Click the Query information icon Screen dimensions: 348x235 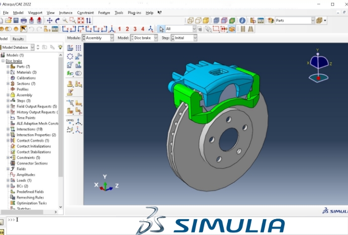[242, 20]
